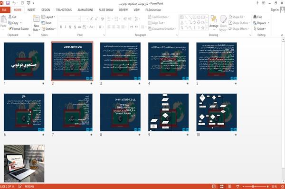Start Slide Show from status bar

click(237, 187)
